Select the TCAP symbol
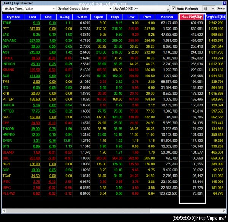Image resolution: width=228 pixels, height=222 pixels. 7,176
